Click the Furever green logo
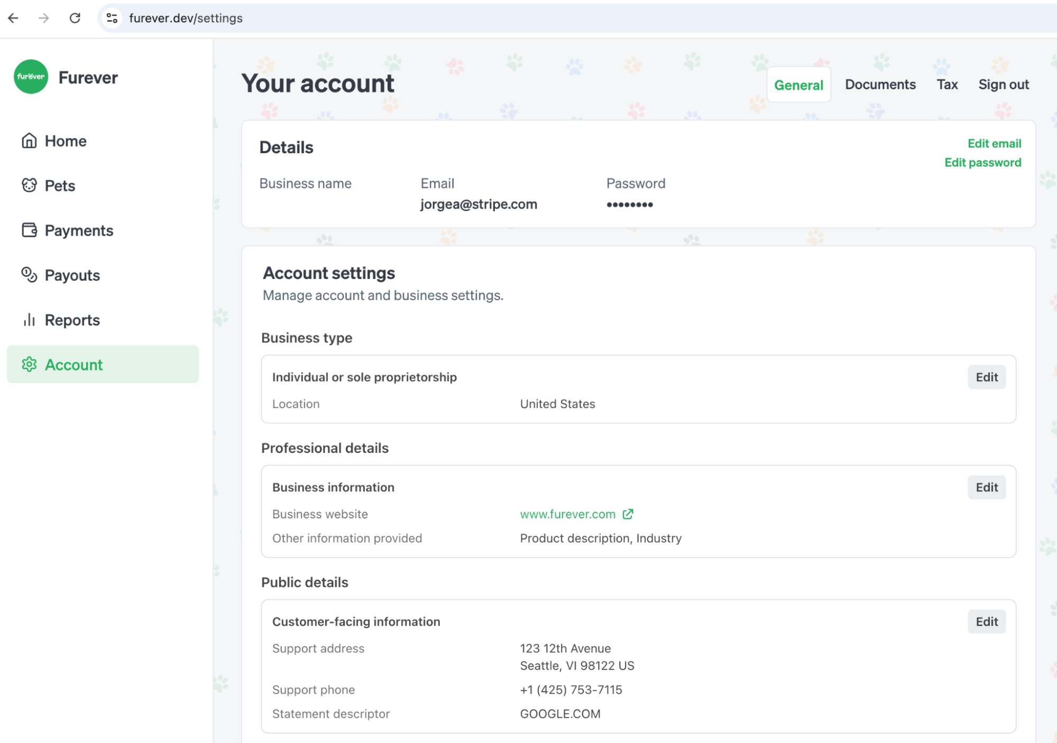1057x743 pixels. click(x=31, y=77)
